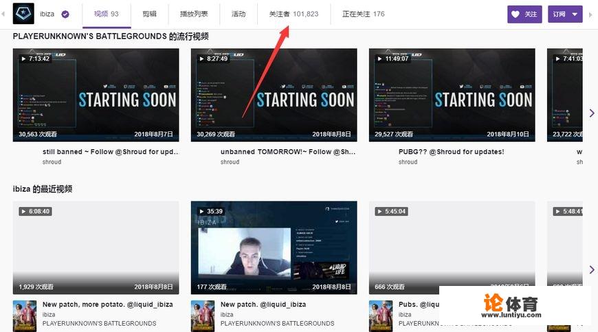Viewport: 598px width, 332px height.
Task: Click PUBG box art beside 'New patch. @liquid_ibiza'
Action: [203, 316]
